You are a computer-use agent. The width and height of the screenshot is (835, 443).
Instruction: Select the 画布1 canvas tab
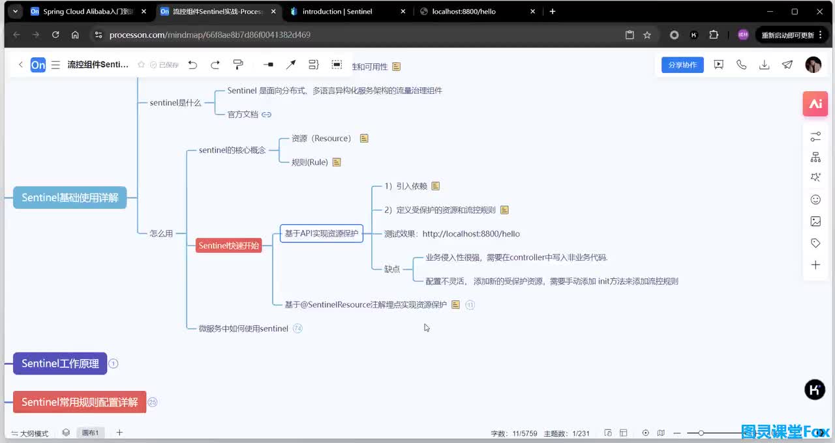tap(90, 433)
